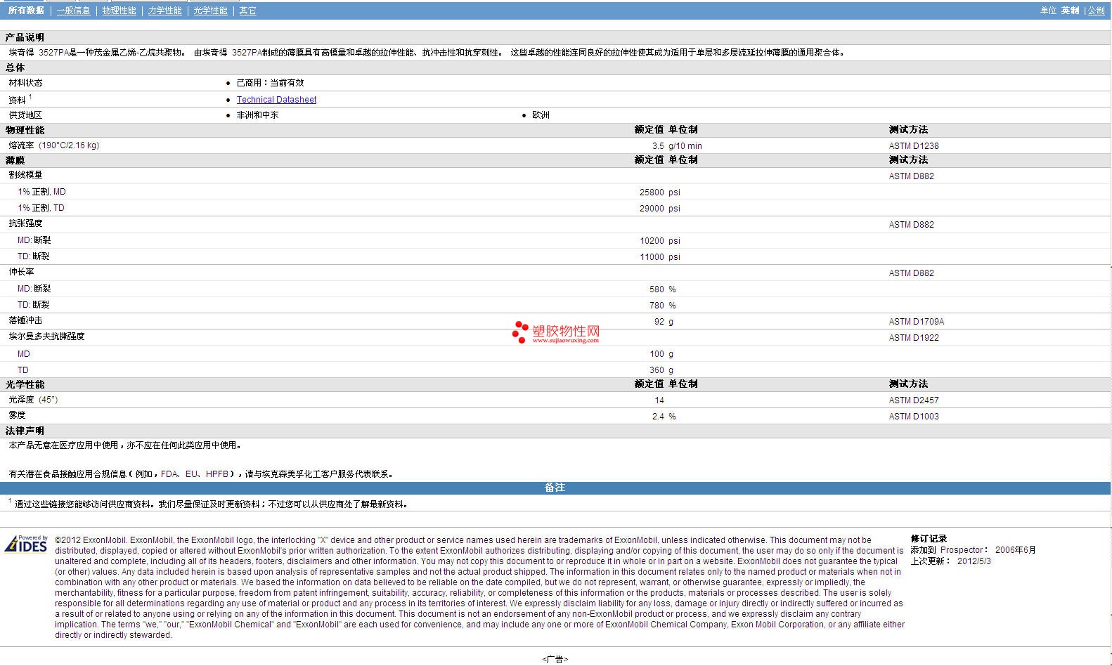Screen dimensions: 1112x666
Task: Click the 雾度 row label
Action: pos(18,415)
